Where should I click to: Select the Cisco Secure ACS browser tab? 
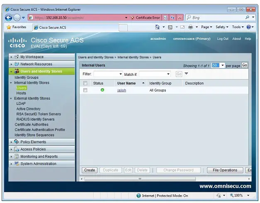point(75,27)
